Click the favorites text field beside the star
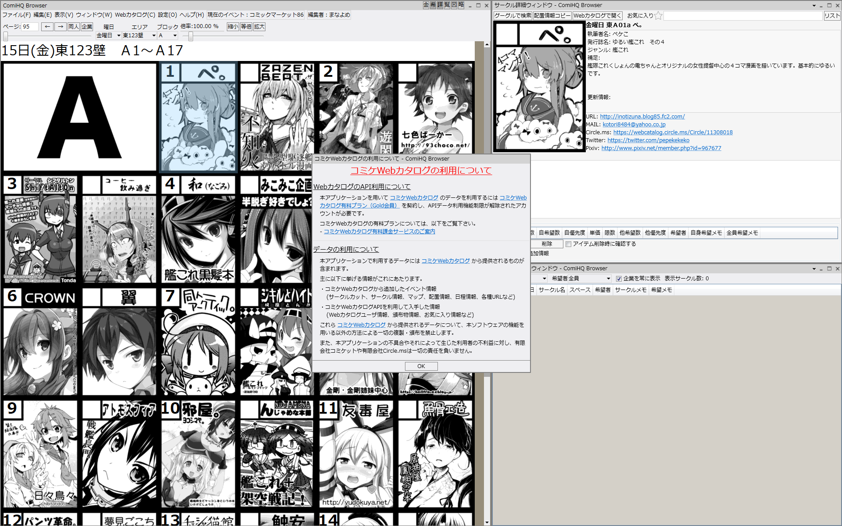Image resolution: width=842 pixels, height=526 pixels. 743,16
